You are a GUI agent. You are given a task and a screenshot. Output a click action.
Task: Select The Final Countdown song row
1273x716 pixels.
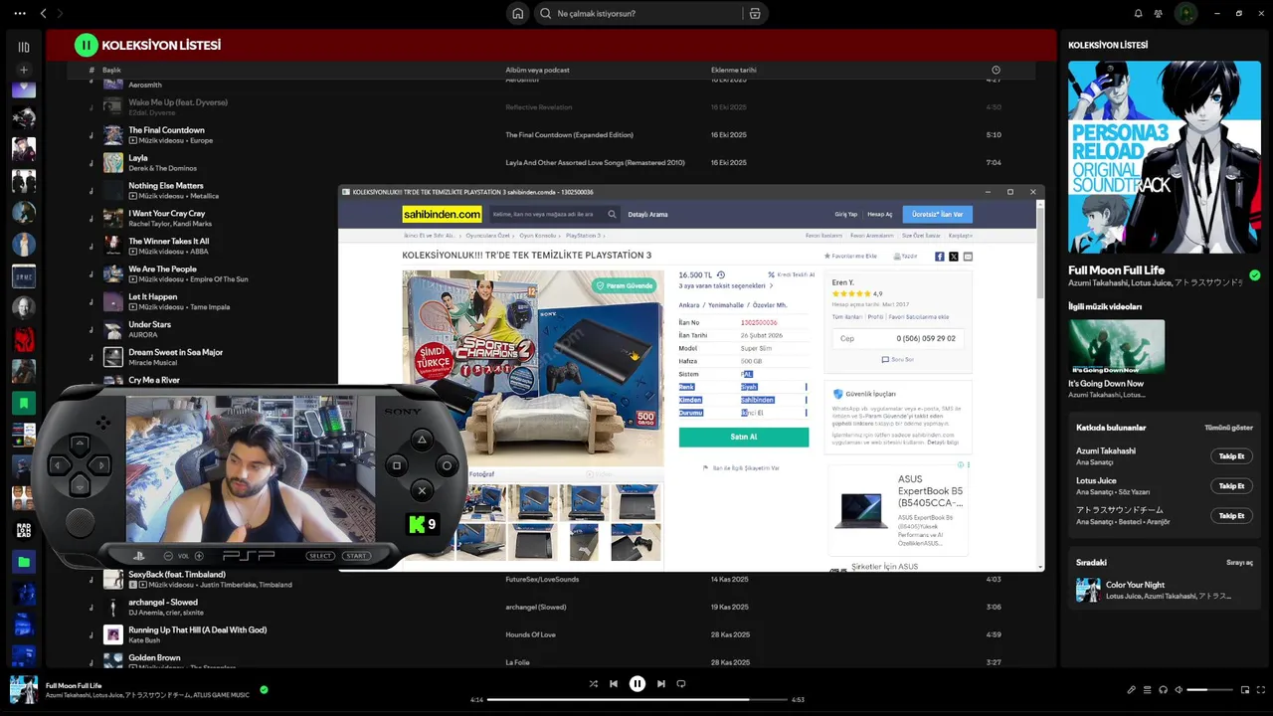coord(550,135)
